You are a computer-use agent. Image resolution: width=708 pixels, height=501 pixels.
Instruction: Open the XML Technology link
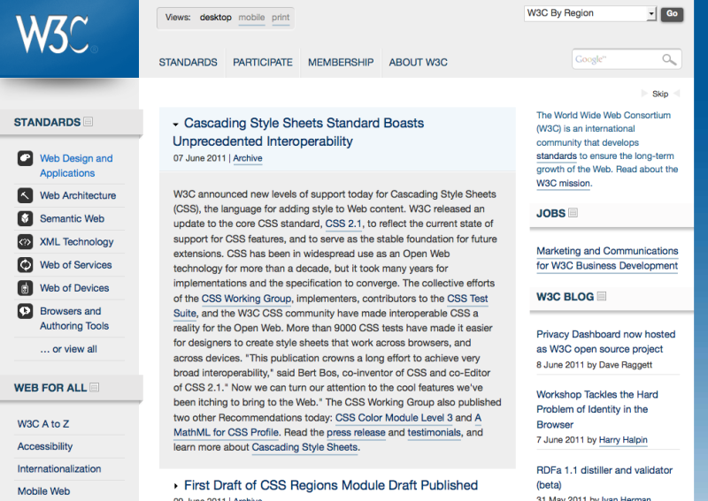(76, 242)
